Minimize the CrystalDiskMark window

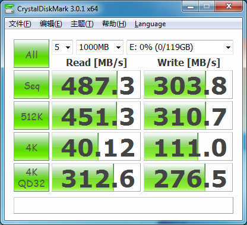tap(191, 7)
